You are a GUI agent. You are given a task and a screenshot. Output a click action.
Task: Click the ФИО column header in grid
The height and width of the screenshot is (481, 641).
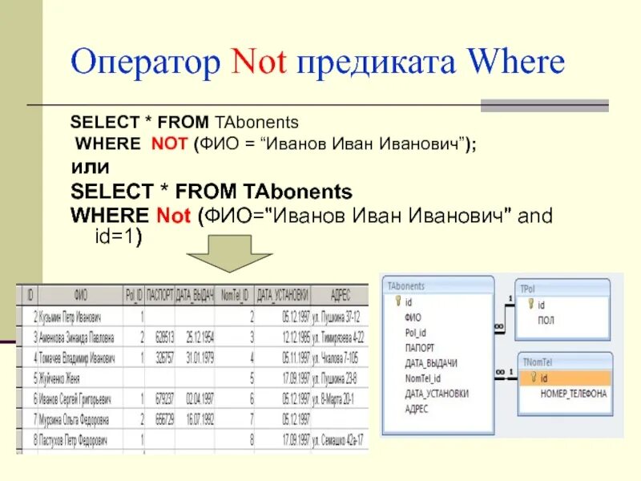click(81, 295)
